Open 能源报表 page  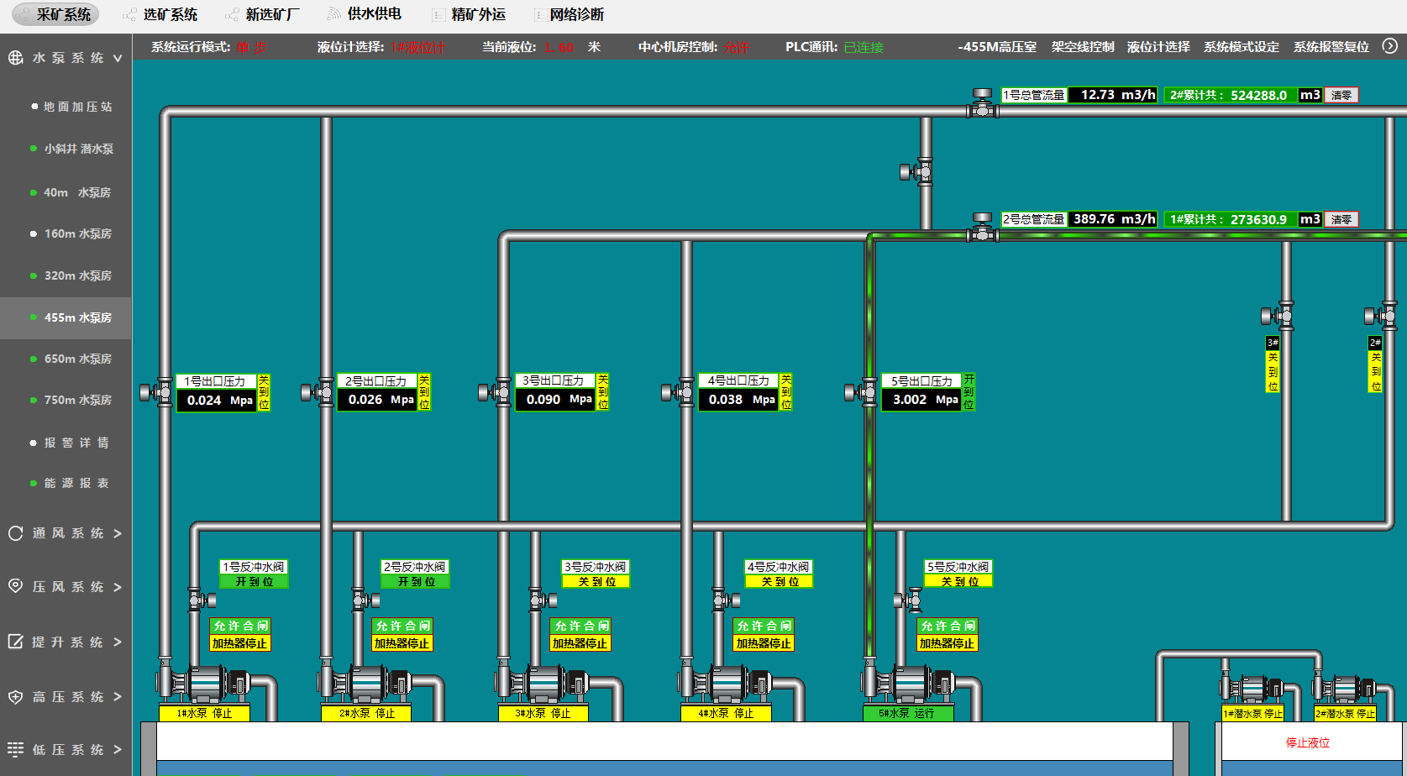71,483
